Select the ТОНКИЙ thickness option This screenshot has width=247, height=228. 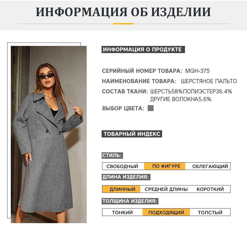click(122, 212)
